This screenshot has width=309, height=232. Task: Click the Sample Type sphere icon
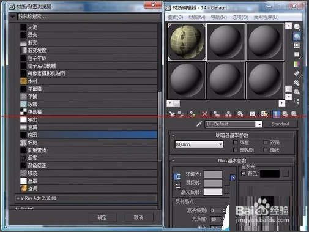[297, 27]
